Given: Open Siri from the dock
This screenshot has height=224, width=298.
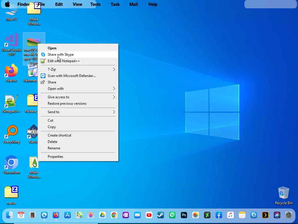Looking at the screenshot, I should coord(277,215).
